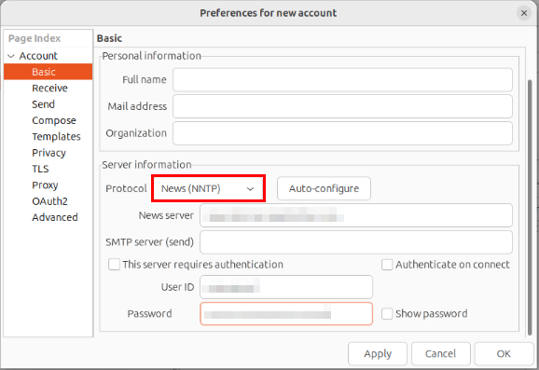Focus the SMTP server (send) field

(356, 242)
